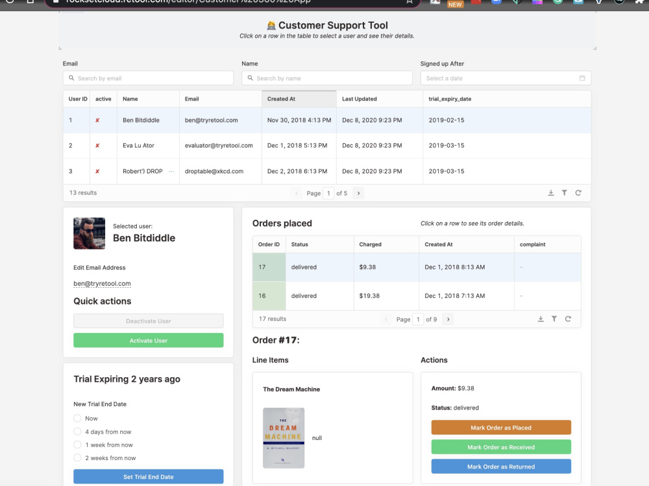
Task: Click the Nov 30, 2018 4:13 PM cell
Action: (x=299, y=121)
